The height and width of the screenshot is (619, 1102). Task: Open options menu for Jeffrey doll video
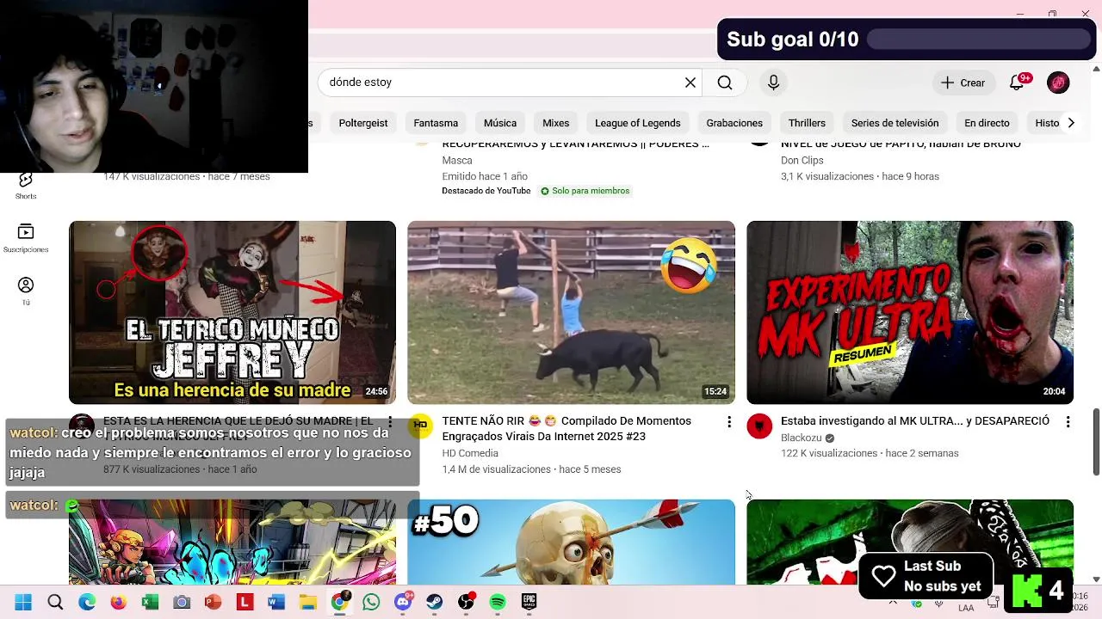coord(390,422)
